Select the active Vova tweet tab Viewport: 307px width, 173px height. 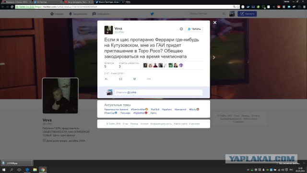(109, 2)
